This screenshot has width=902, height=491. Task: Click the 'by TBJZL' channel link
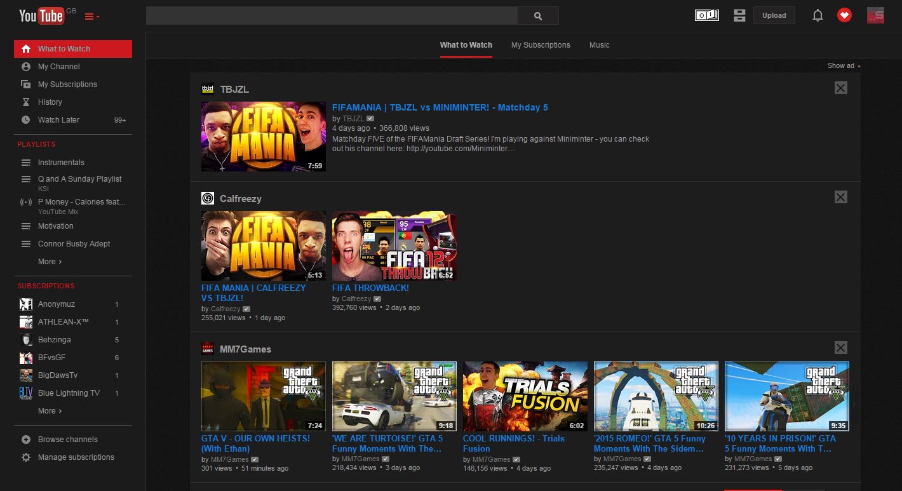click(x=353, y=119)
